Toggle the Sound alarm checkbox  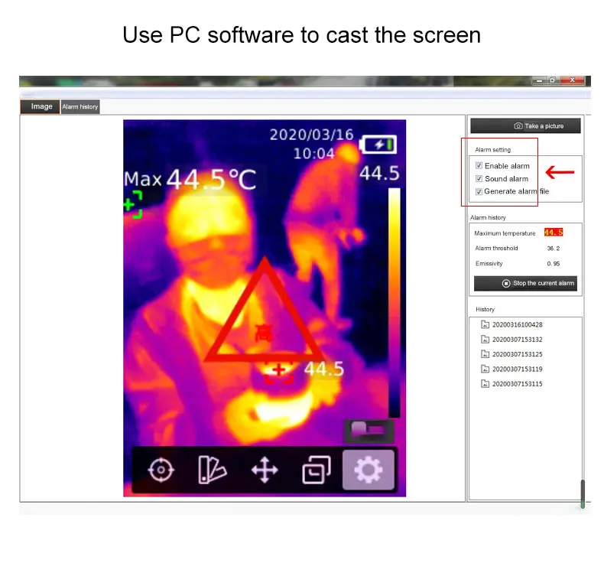[x=479, y=178]
